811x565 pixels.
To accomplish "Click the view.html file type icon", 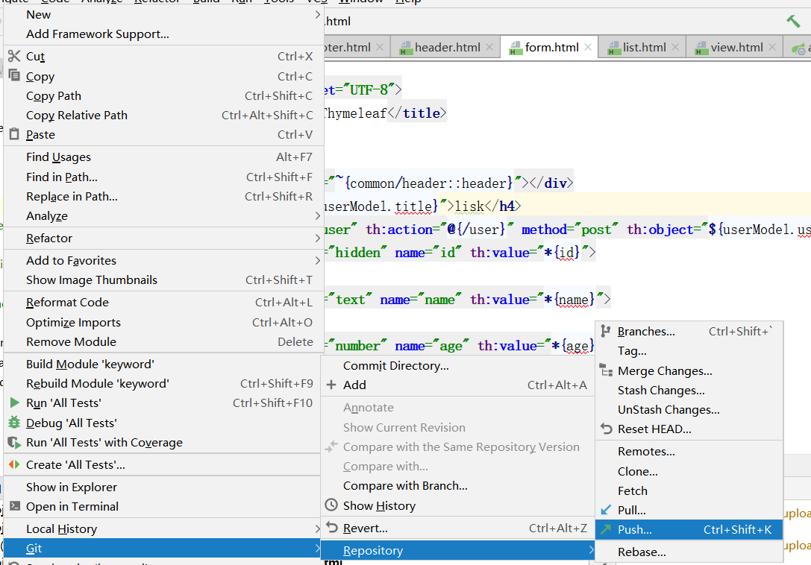I will 701,48.
